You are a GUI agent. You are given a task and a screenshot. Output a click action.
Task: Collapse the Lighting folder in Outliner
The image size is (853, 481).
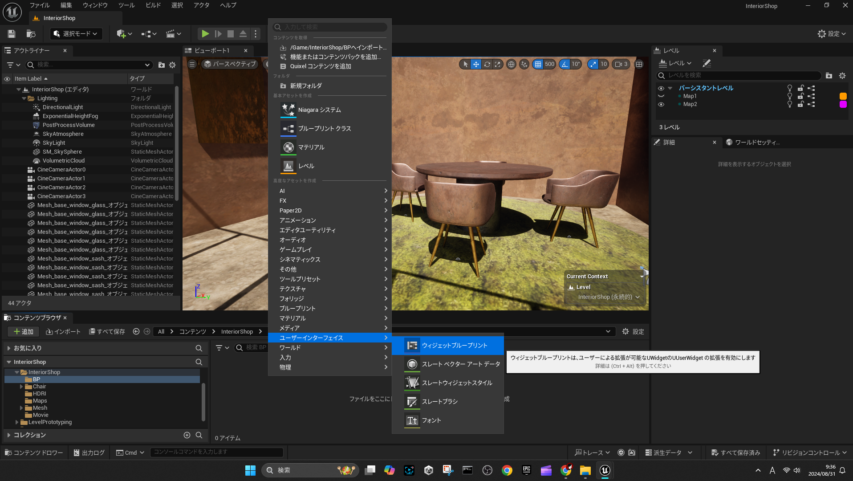pyautogui.click(x=24, y=98)
